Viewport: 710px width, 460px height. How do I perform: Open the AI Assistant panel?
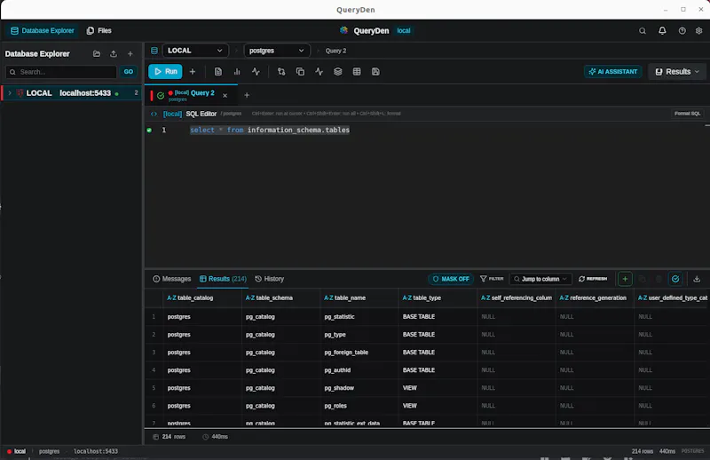613,72
